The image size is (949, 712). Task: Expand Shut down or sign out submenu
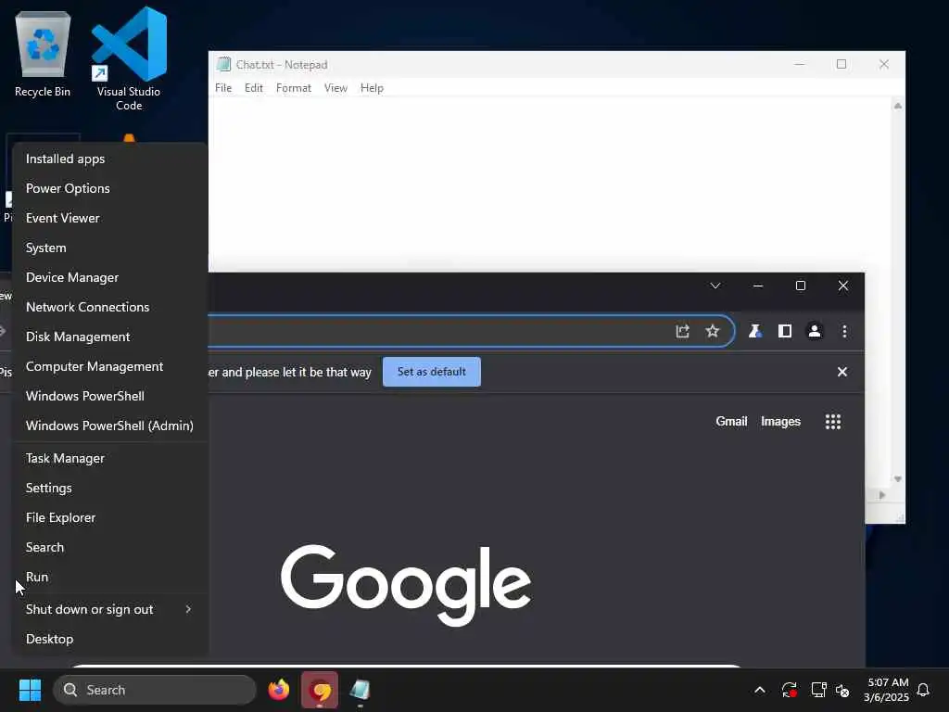[x=110, y=610]
